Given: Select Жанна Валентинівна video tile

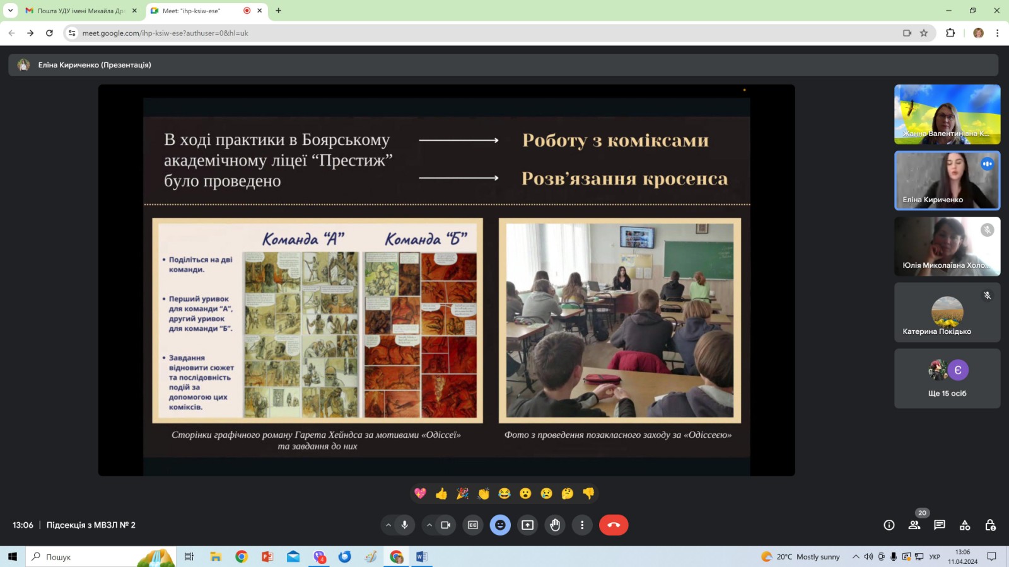Looking at the screenshot, I should pos(947,115).
